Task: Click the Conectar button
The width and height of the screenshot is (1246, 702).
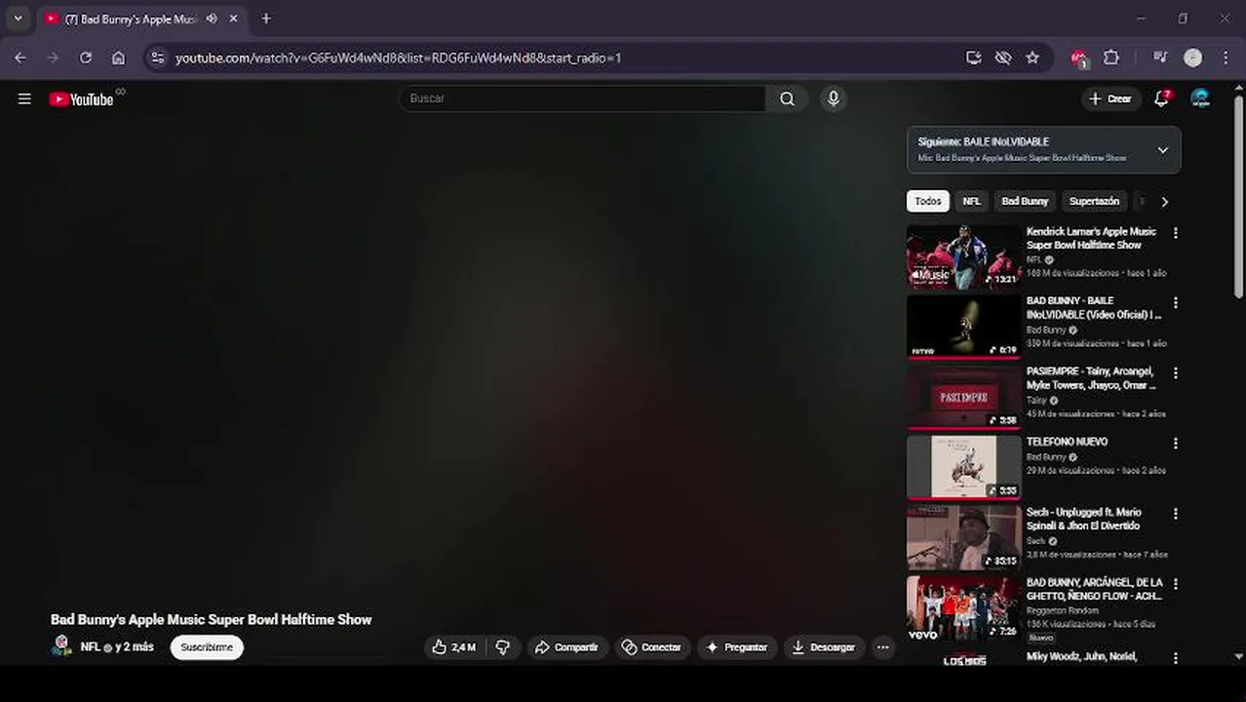Action: point(652,647)
